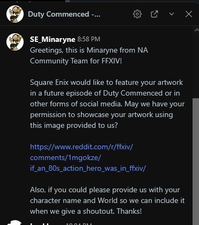This screenshot has width=199, height=225.
Task: Click the 'Greetings, this is Minaryne' paragraph
Action: [89, 55]
